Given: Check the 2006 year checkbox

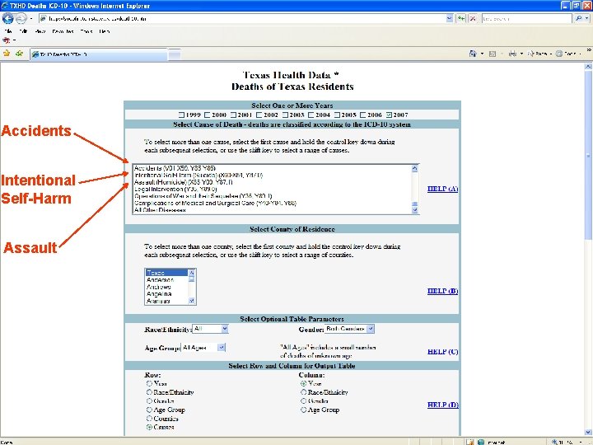Looking at the screenshot, I should tap(362, 115).
